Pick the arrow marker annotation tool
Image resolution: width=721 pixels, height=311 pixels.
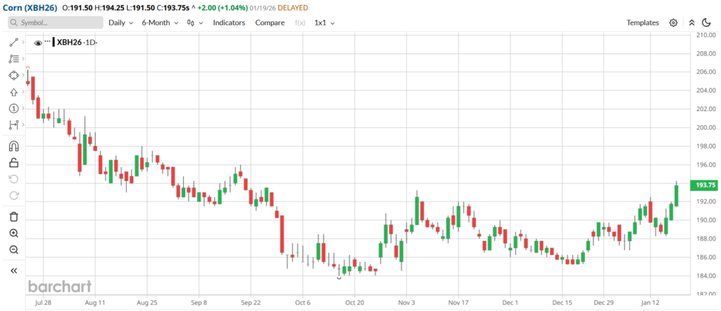pos(13,92)
